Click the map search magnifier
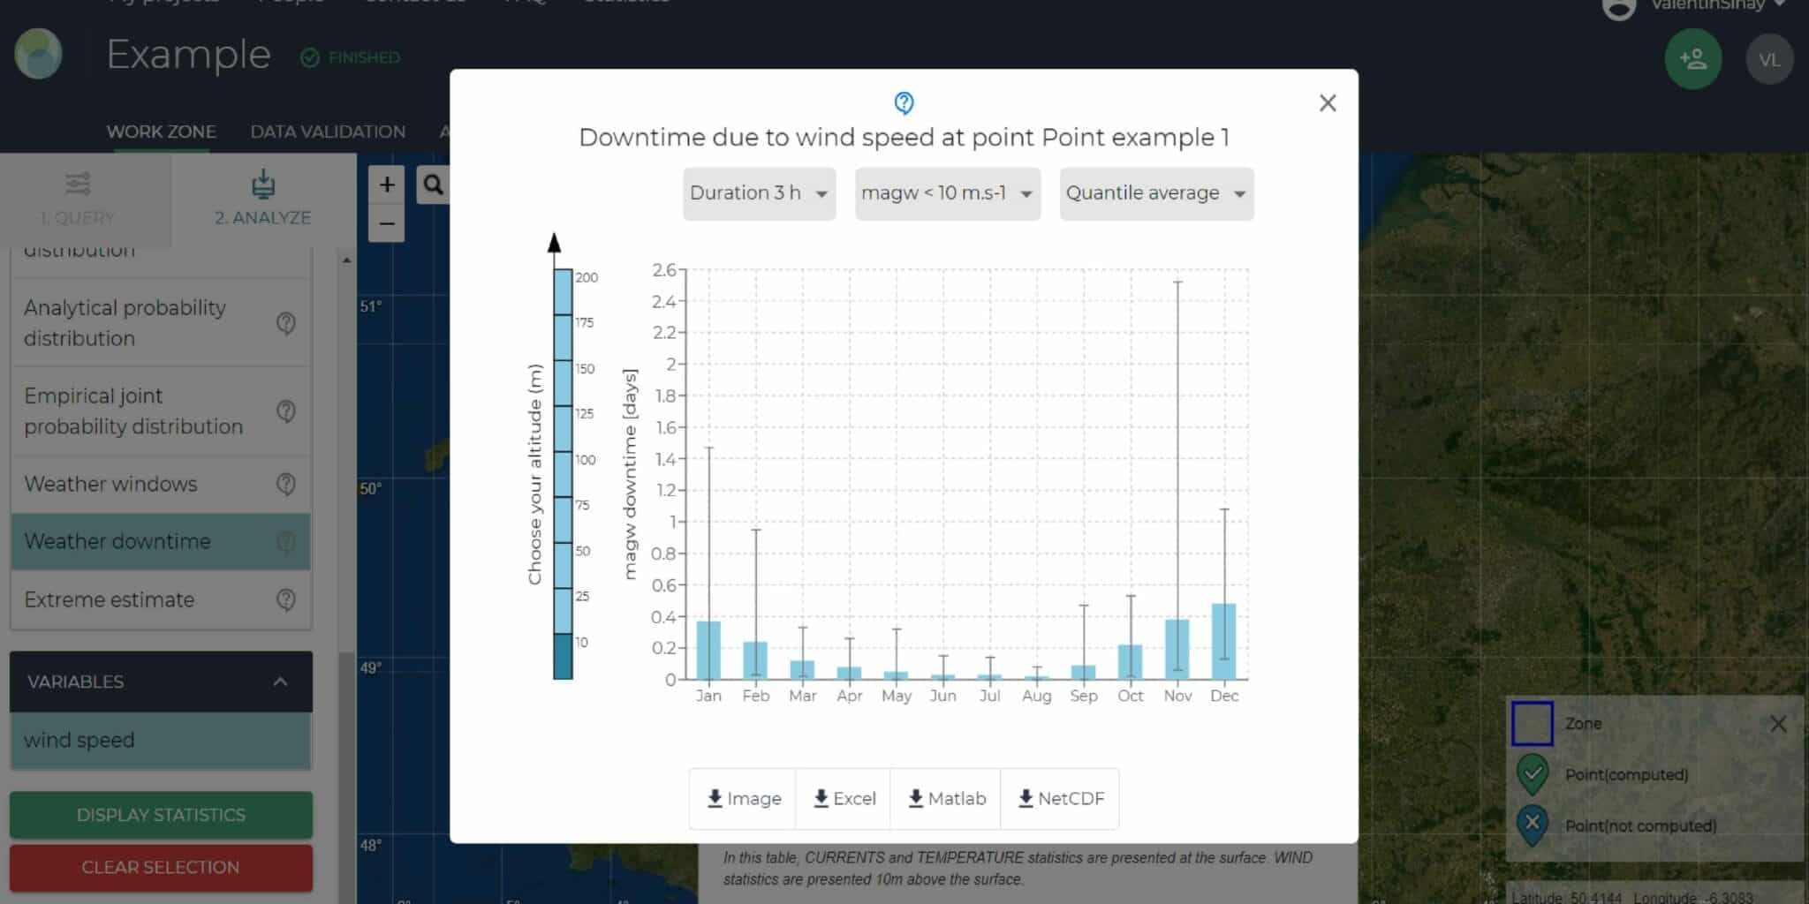Image resolution: width=1809 pixels, height=904 pixels. (434, 185)
